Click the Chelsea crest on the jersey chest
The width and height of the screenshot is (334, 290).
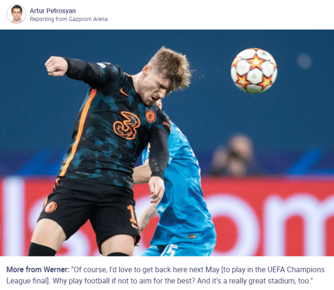tap(151, 116)
